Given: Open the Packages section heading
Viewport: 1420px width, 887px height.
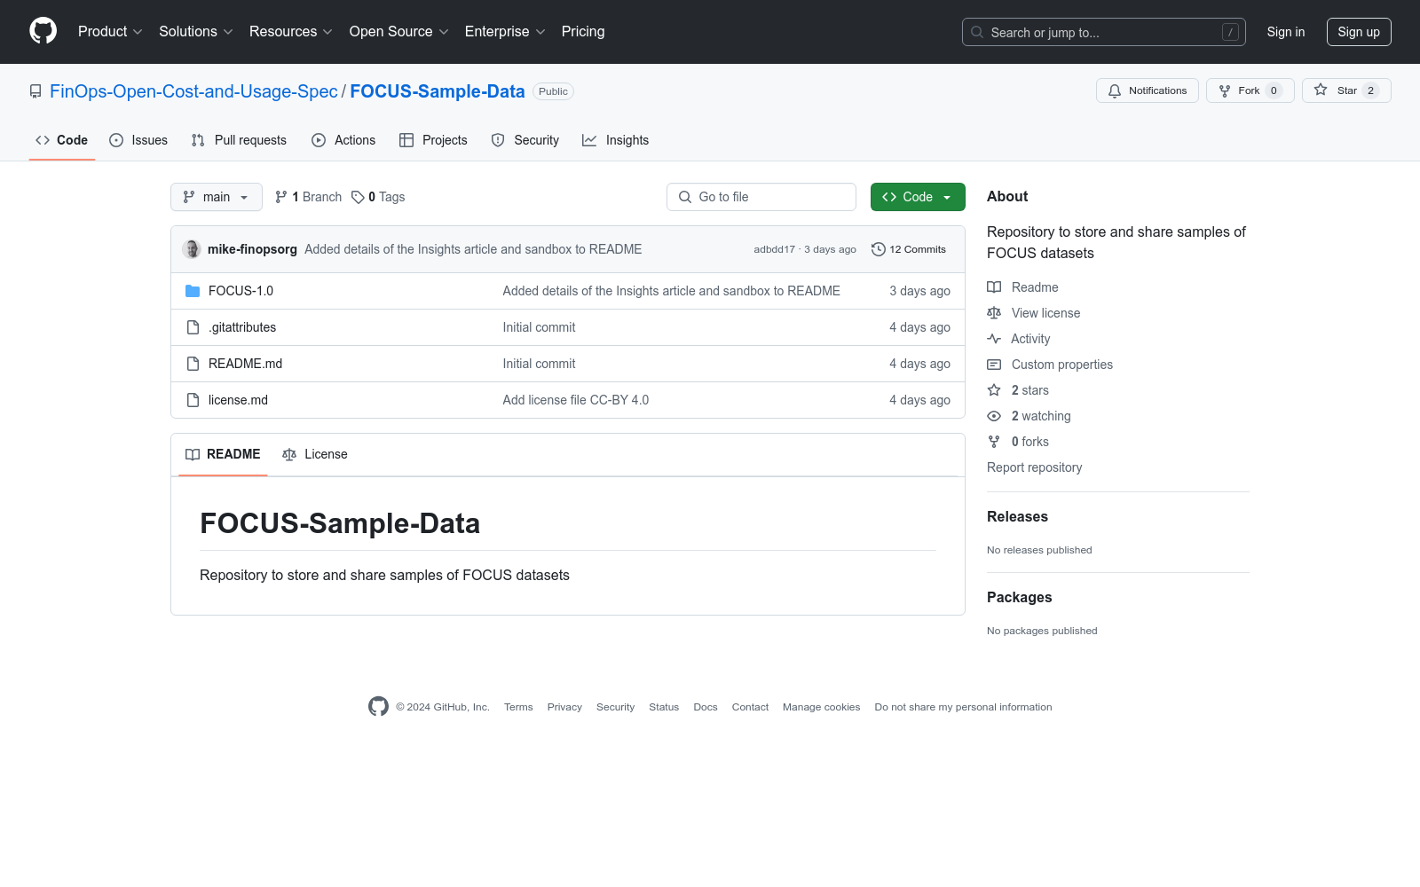Looking at the screenshot, I should [x=1019, y=598].
